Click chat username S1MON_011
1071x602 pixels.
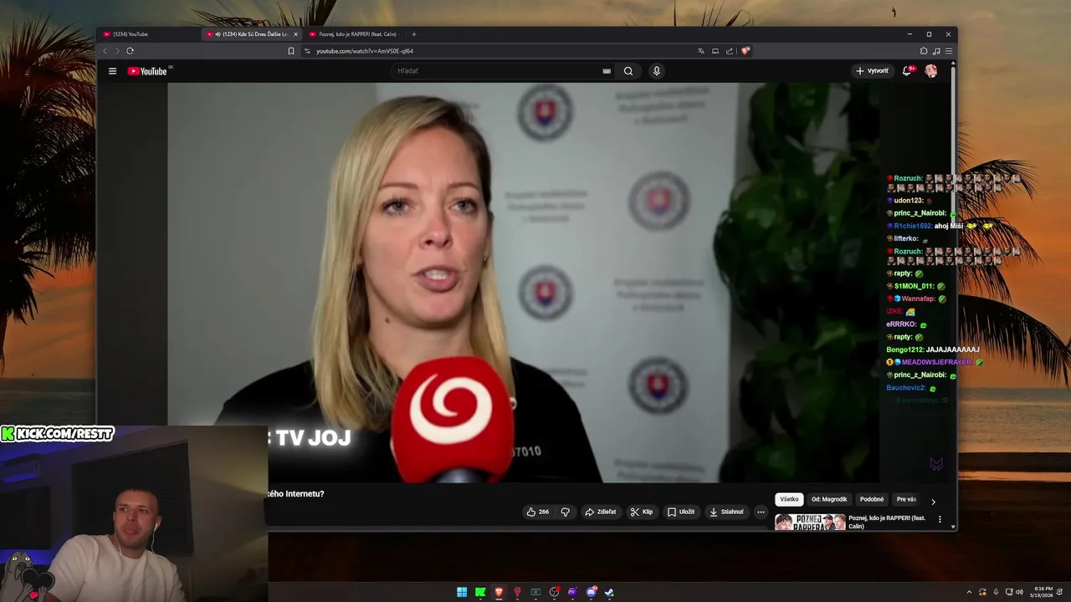914,286
